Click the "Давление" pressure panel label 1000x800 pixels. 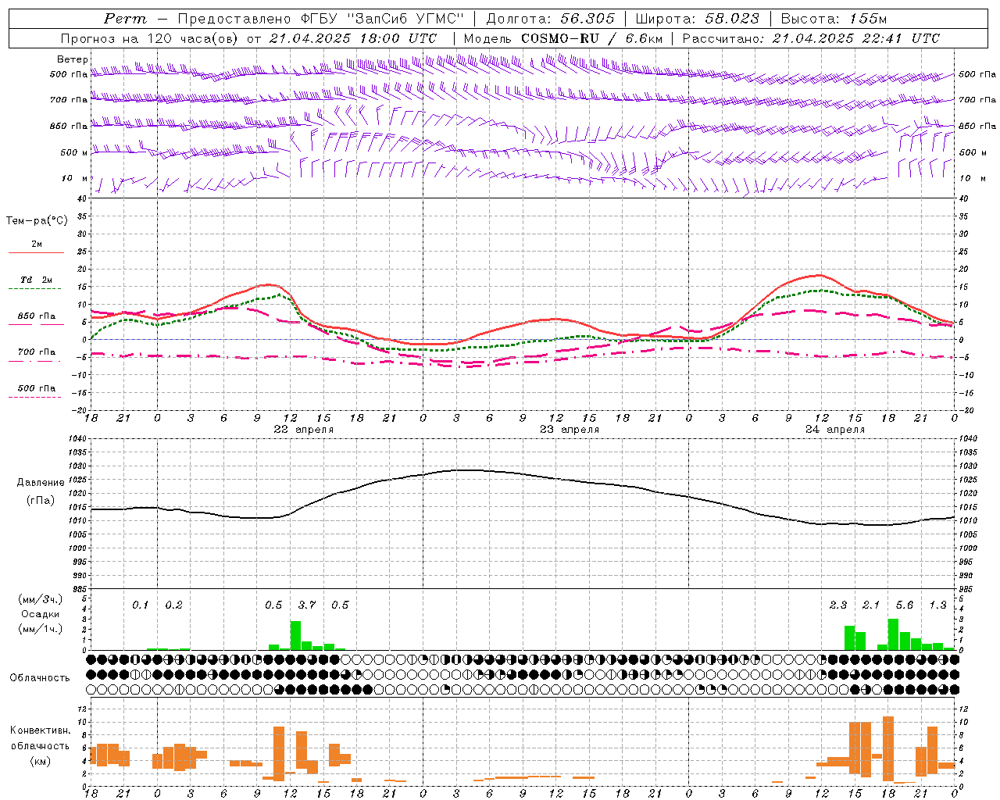(41, 482)
